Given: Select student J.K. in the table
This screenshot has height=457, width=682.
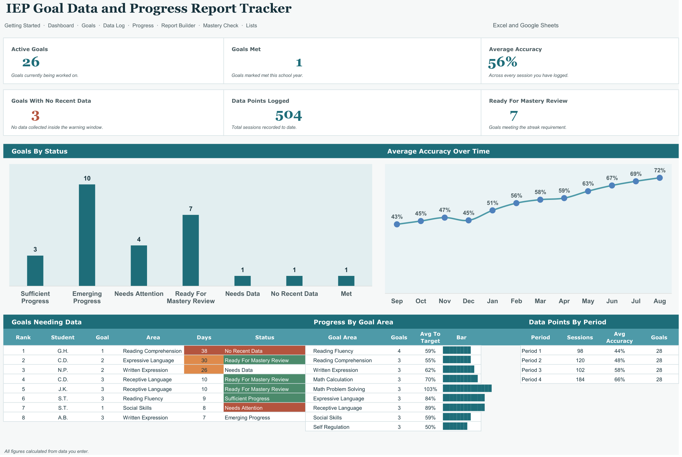Looking at the screenshot, I should tap(63, 389).
